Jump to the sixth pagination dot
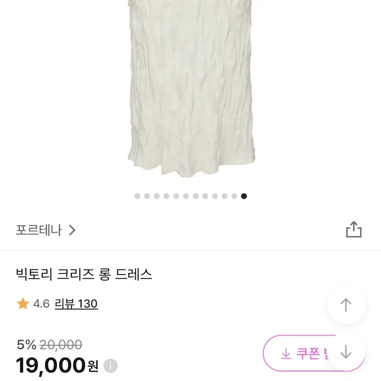This screenshot has height=381, width=381. tap(186, 196)
